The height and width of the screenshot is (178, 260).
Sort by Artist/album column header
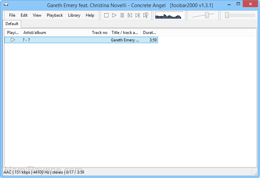pos(55,33)
